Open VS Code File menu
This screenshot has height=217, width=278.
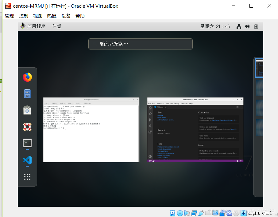point(149,103)
